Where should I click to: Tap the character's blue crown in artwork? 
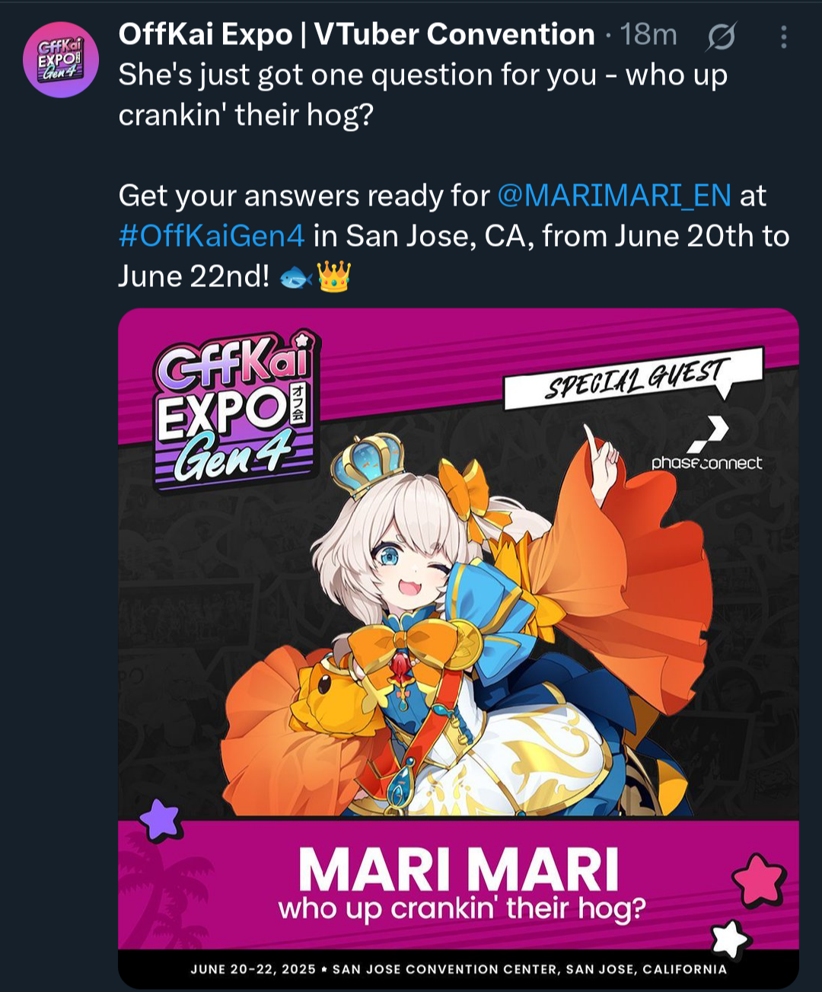[368, 465]
